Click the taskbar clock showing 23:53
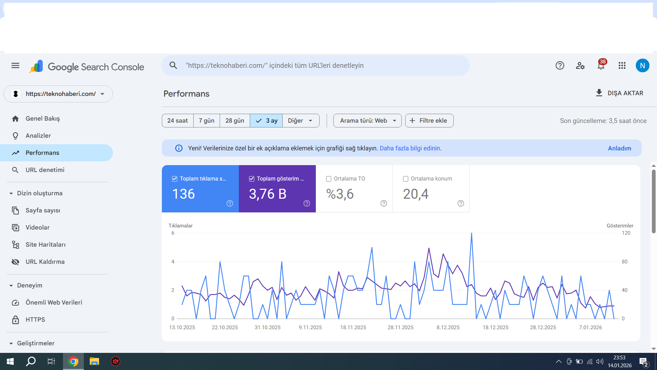This screenshot has height=370, width=657. point(620,361)
